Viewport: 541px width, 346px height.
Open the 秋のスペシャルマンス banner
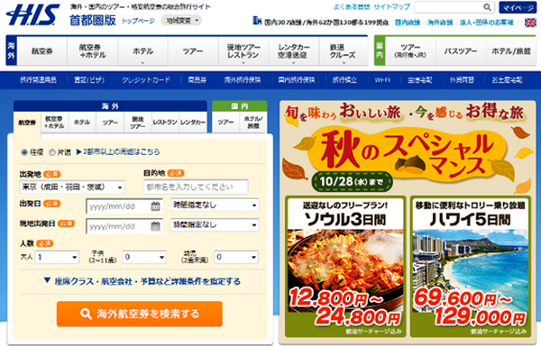(408, 148)
